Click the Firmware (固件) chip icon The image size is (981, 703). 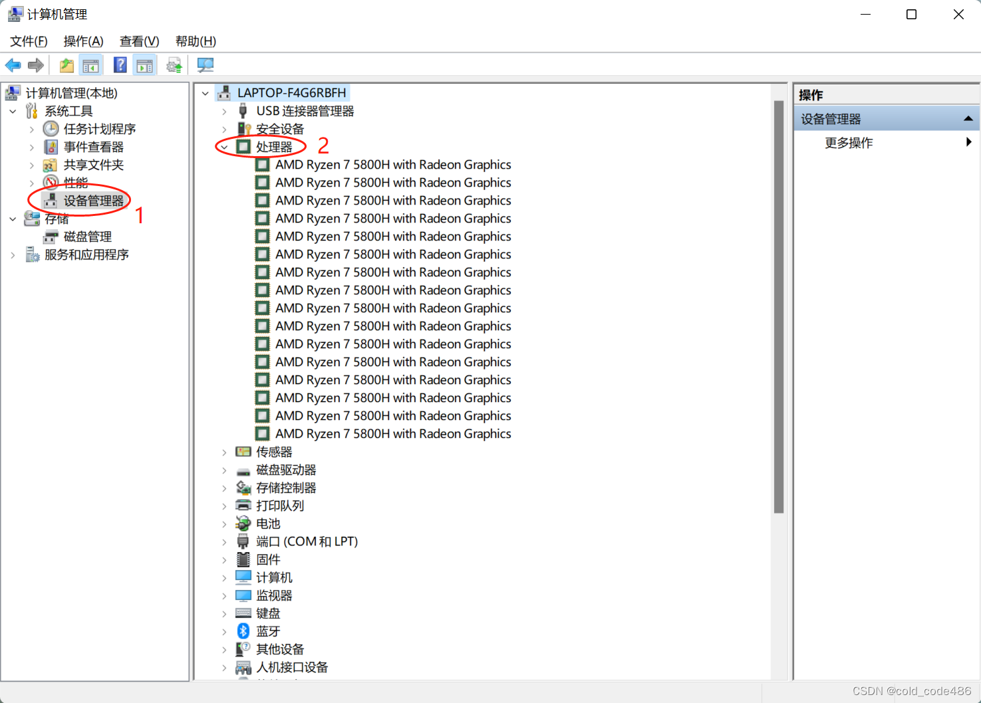pyautogui.click(x=243, y=559)
